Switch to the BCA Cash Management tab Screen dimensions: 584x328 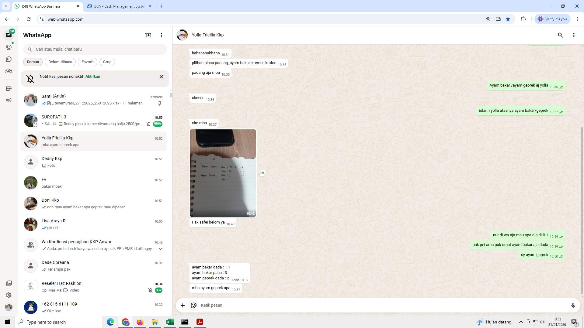coord(116,6)
